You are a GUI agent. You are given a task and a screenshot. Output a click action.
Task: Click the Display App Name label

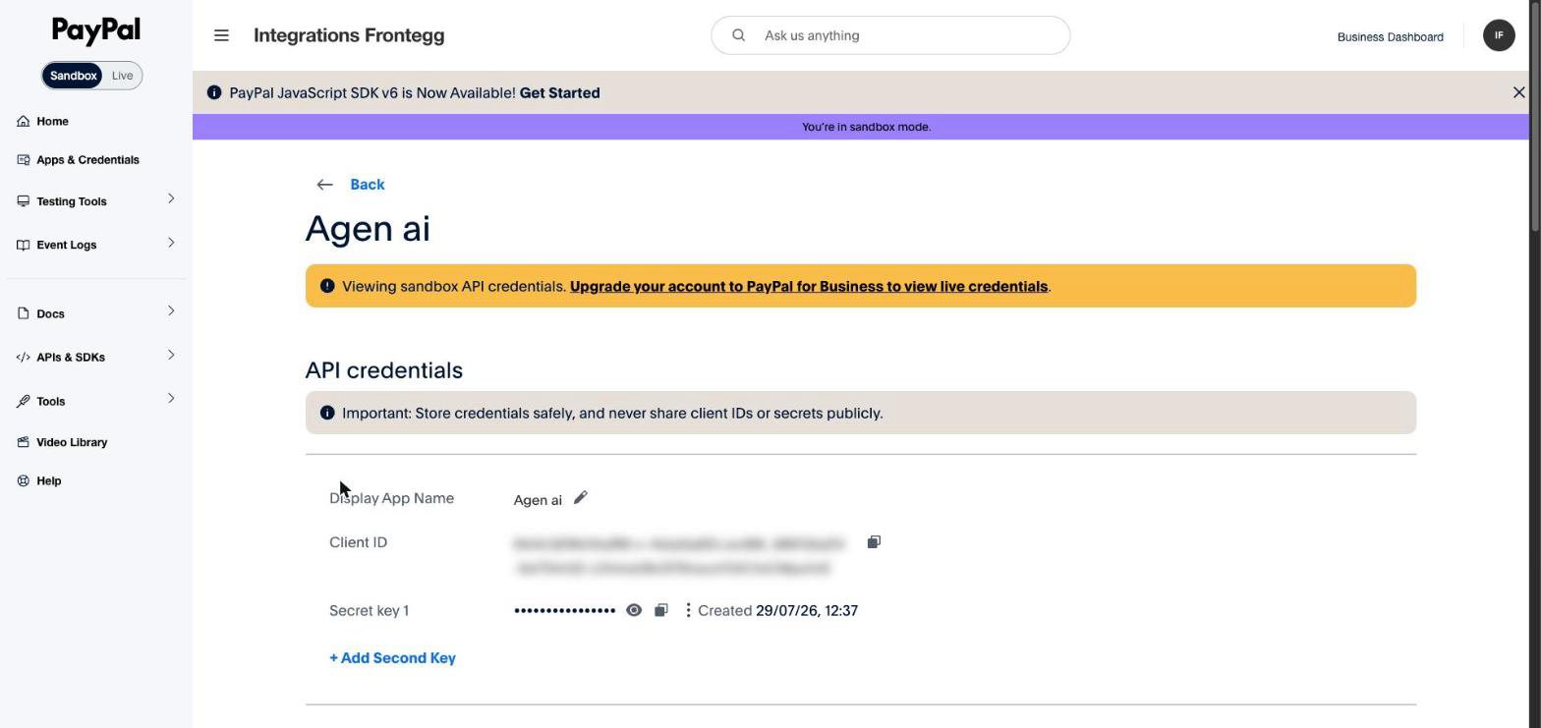[391, 498]
